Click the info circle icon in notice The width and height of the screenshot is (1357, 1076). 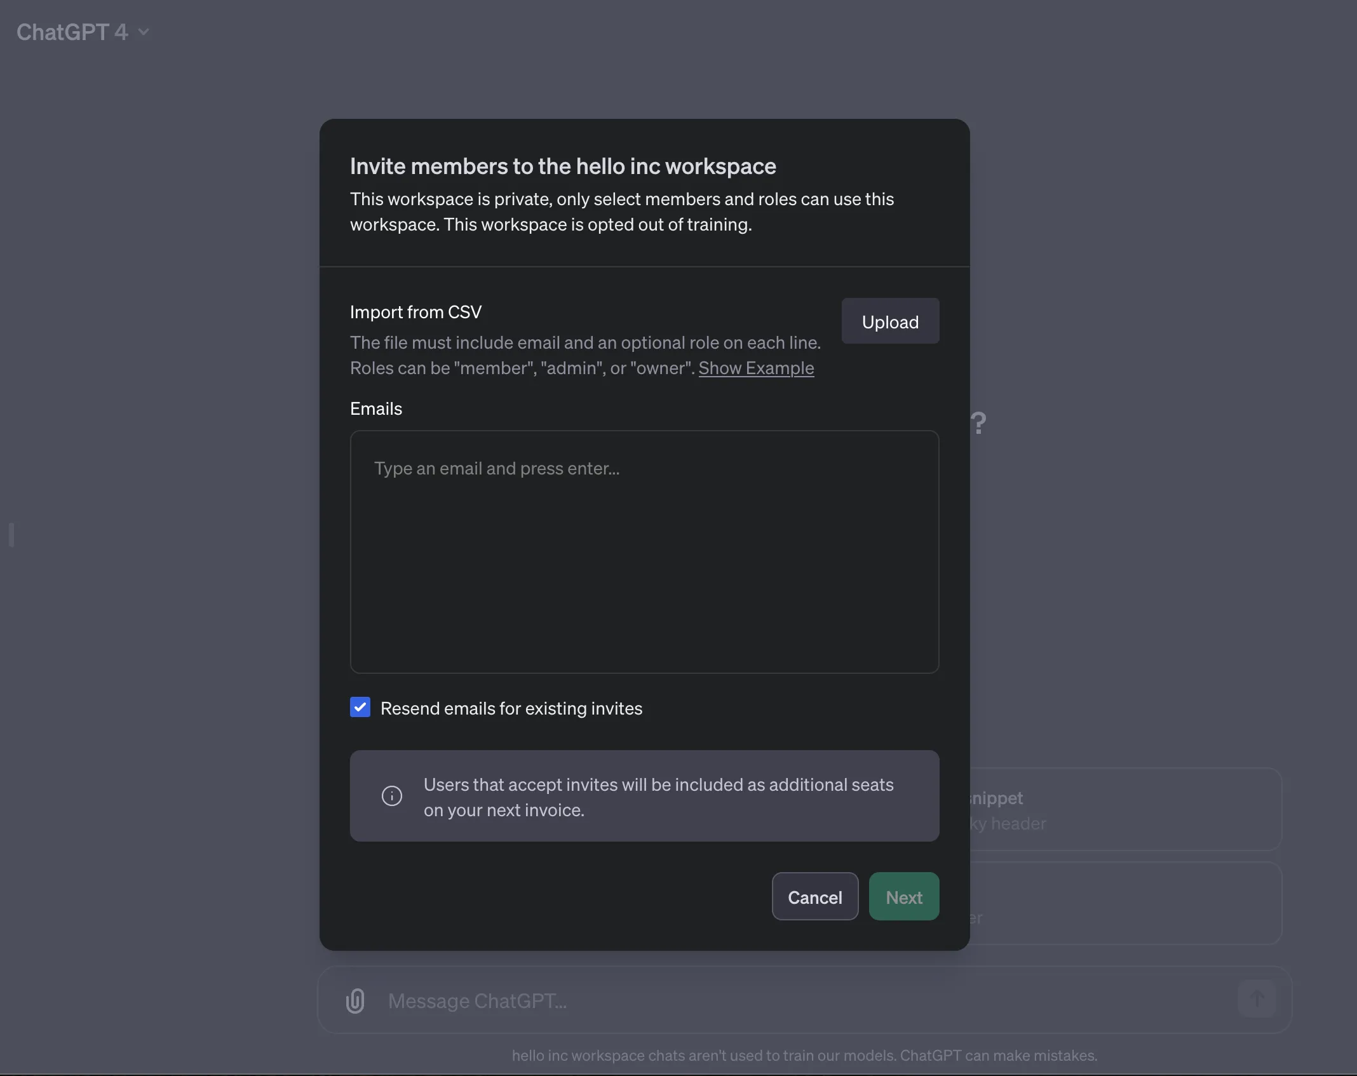(x=391, y=796)
